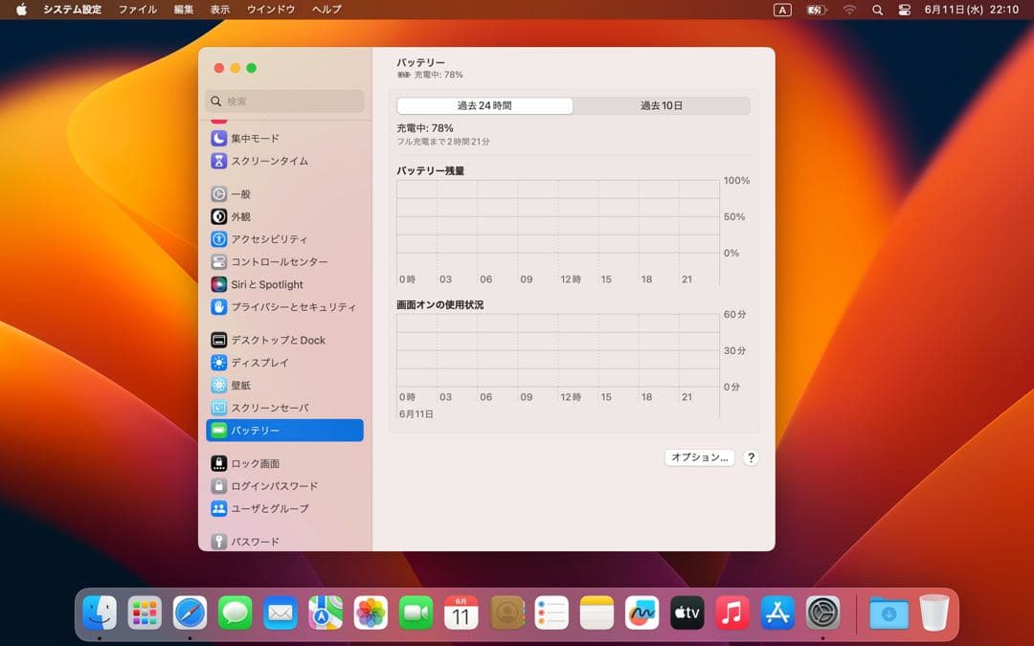
Task: Switch to the 過去24時間 tab
Action: click(x=483, y=105)
